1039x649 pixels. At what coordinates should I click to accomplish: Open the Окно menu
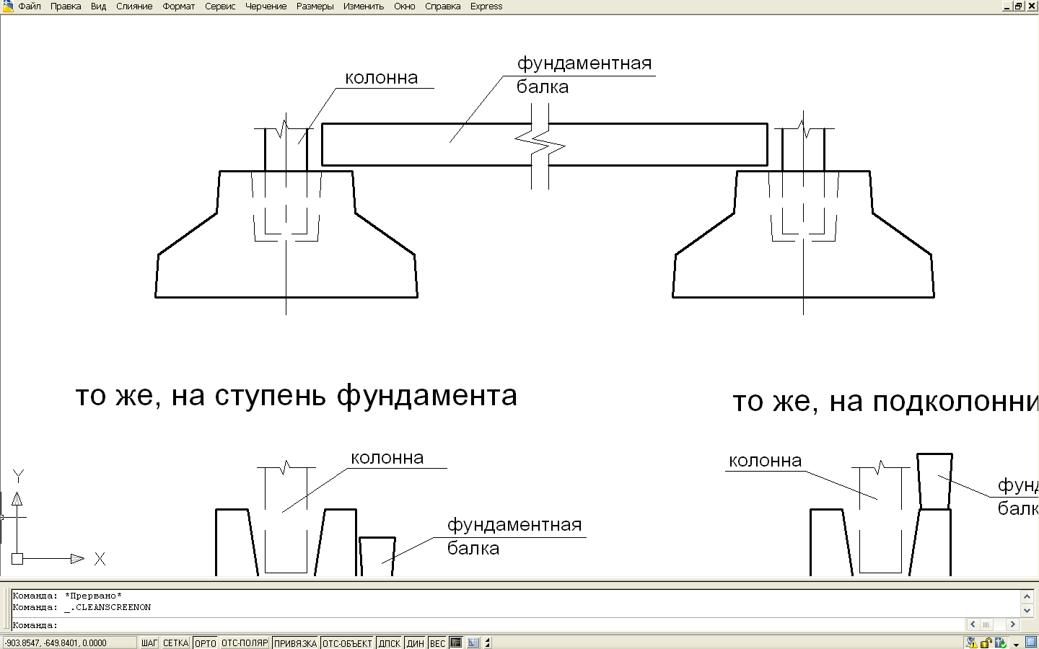point(404,6)
